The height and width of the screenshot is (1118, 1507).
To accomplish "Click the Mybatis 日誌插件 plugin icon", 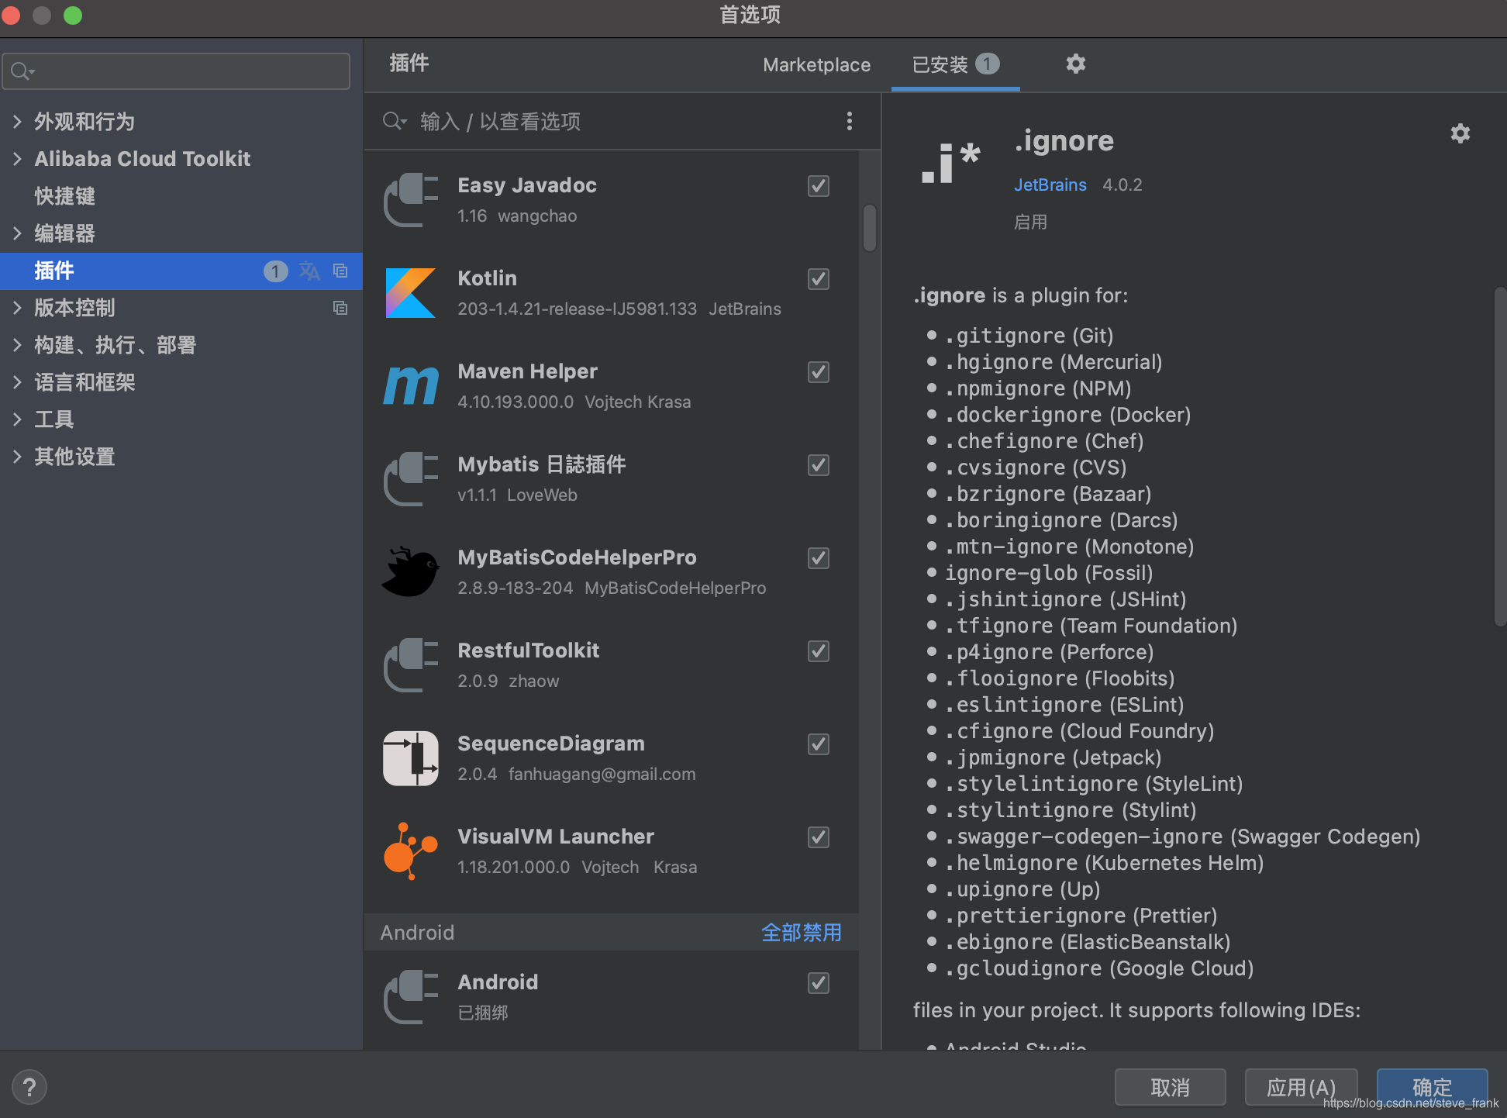I will [411, 479].
